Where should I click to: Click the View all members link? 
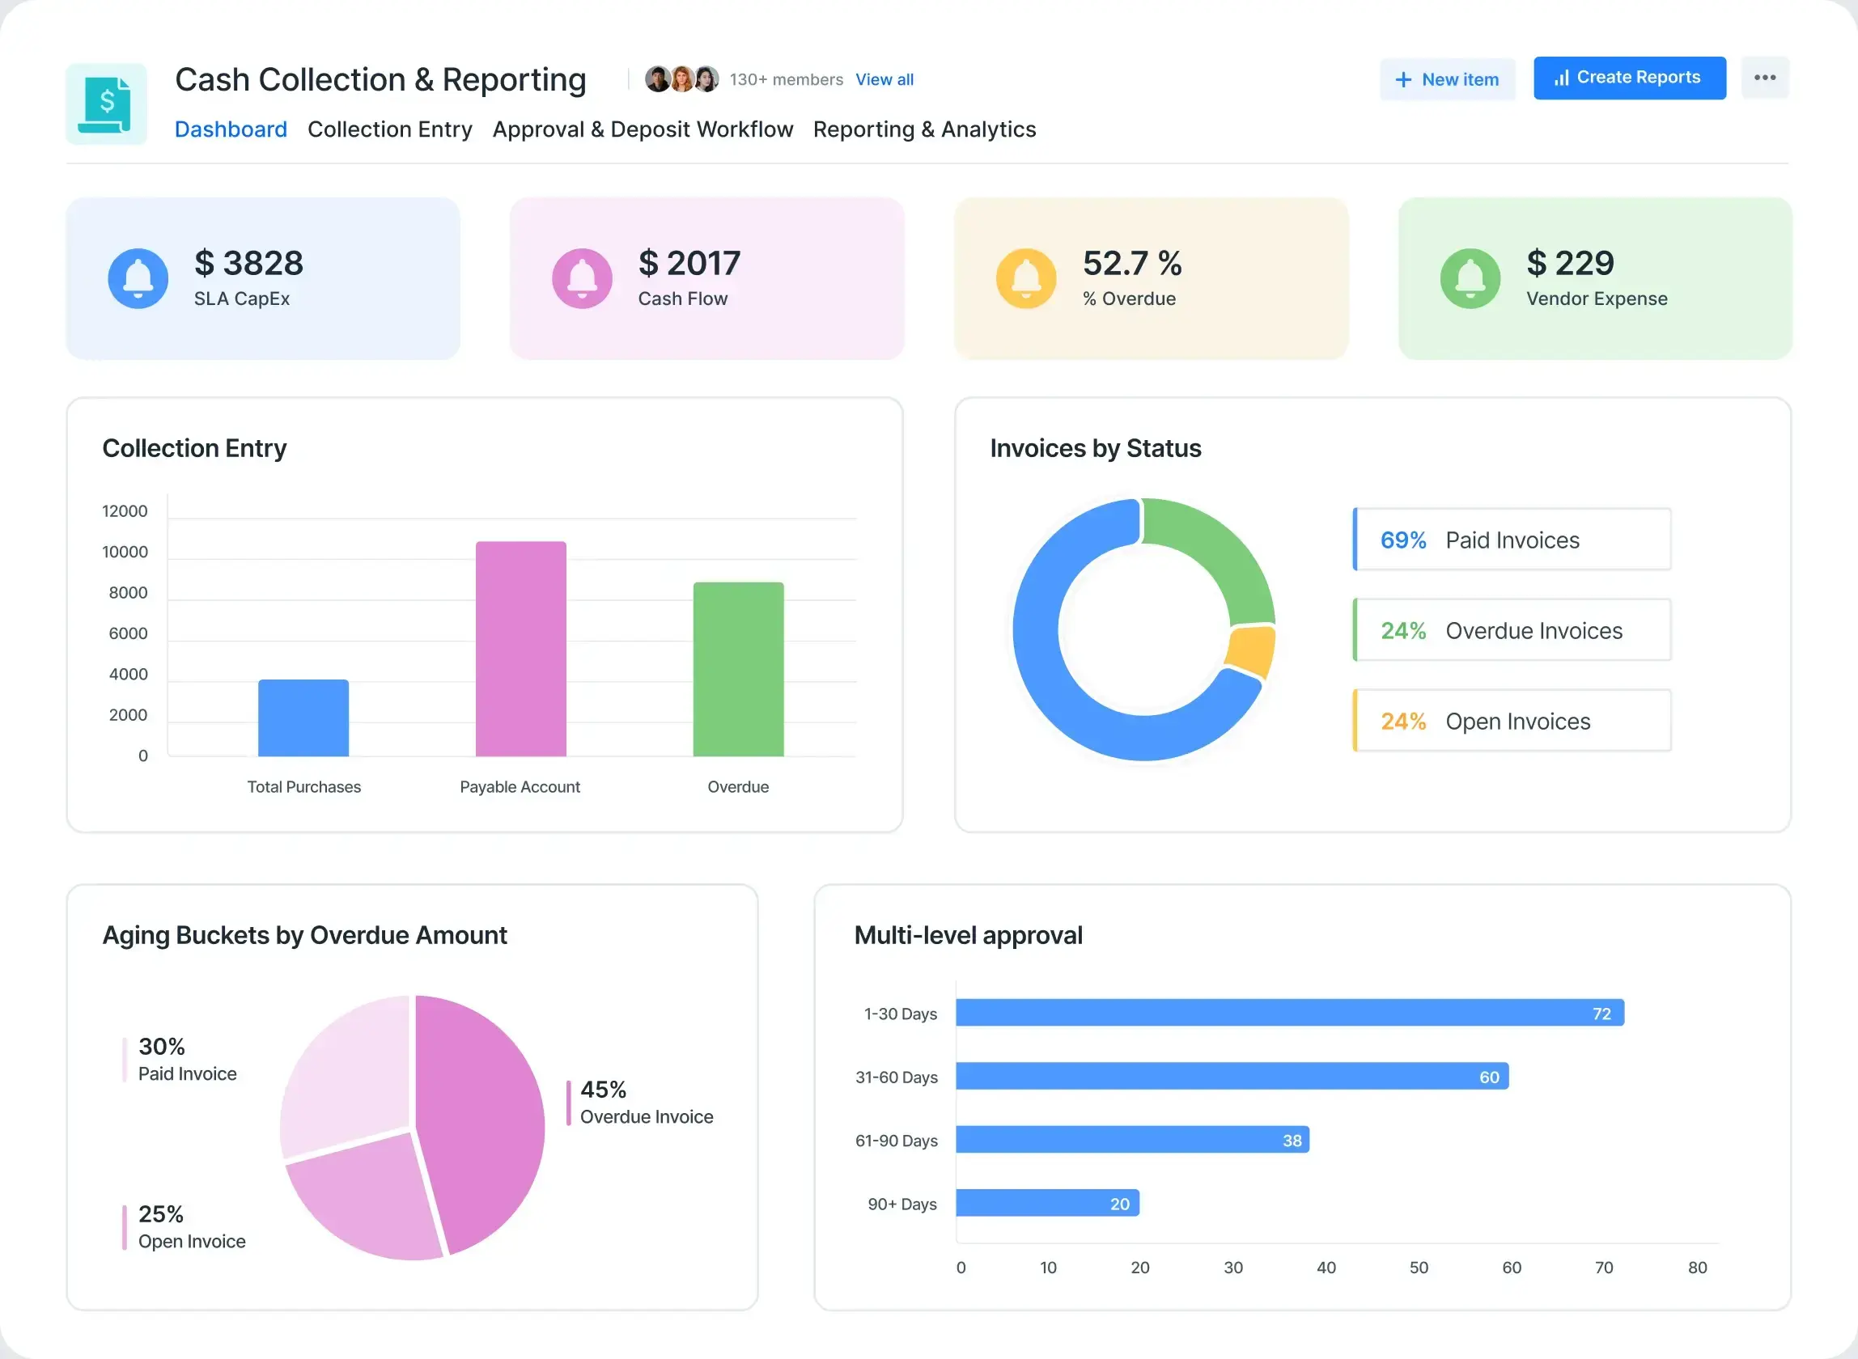[x=884, y=80]
